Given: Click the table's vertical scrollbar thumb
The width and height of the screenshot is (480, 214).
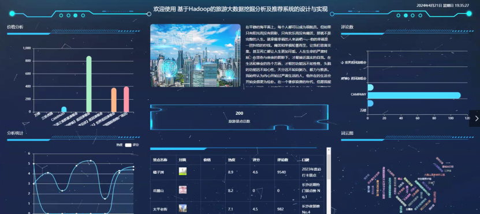Looking at the screenshot, I should [x=329, y=166].
